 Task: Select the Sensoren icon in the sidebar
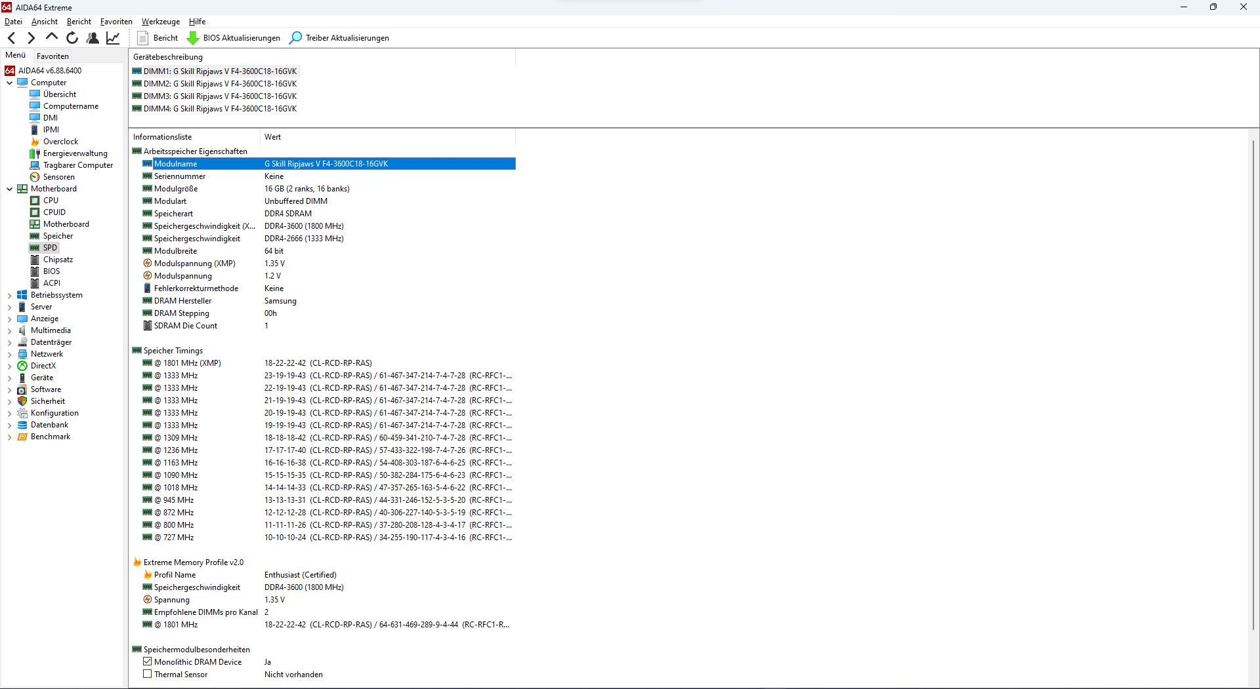pyautogui.click(x=35, y=177)
